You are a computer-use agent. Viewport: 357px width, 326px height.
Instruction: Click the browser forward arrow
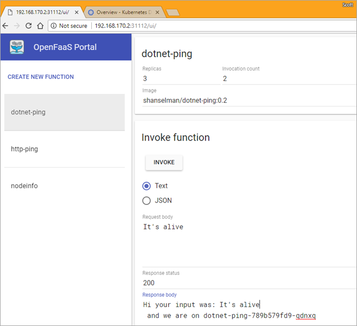pyautogui.click(x=17, y=26)
